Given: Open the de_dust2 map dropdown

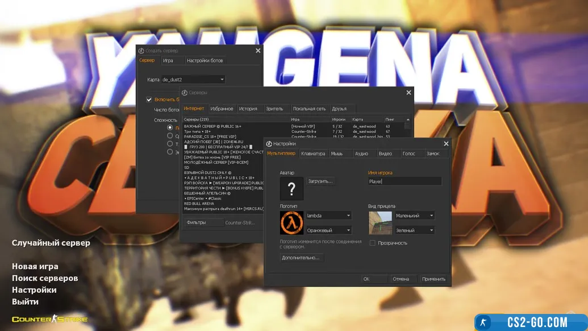Looking at the screenshot, I should click(x=193, y=80).
